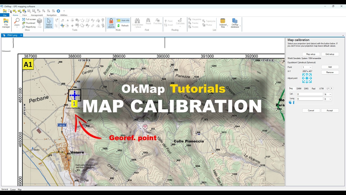The width and height of the screenshot is (346, 195).
Task: Select the DMM coordinate tab
Action: pos(299,89)
